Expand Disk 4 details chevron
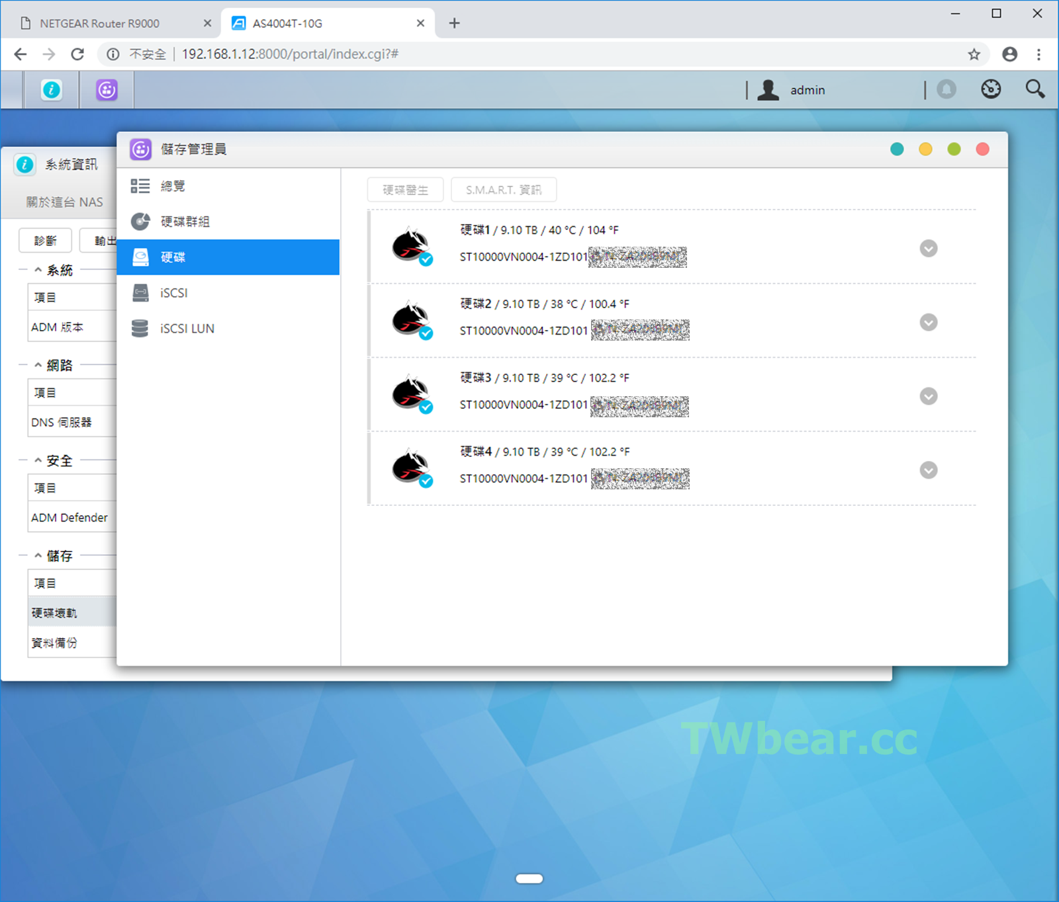The height and width of the screenshot is (902, 1059). (x=929, y=470)
